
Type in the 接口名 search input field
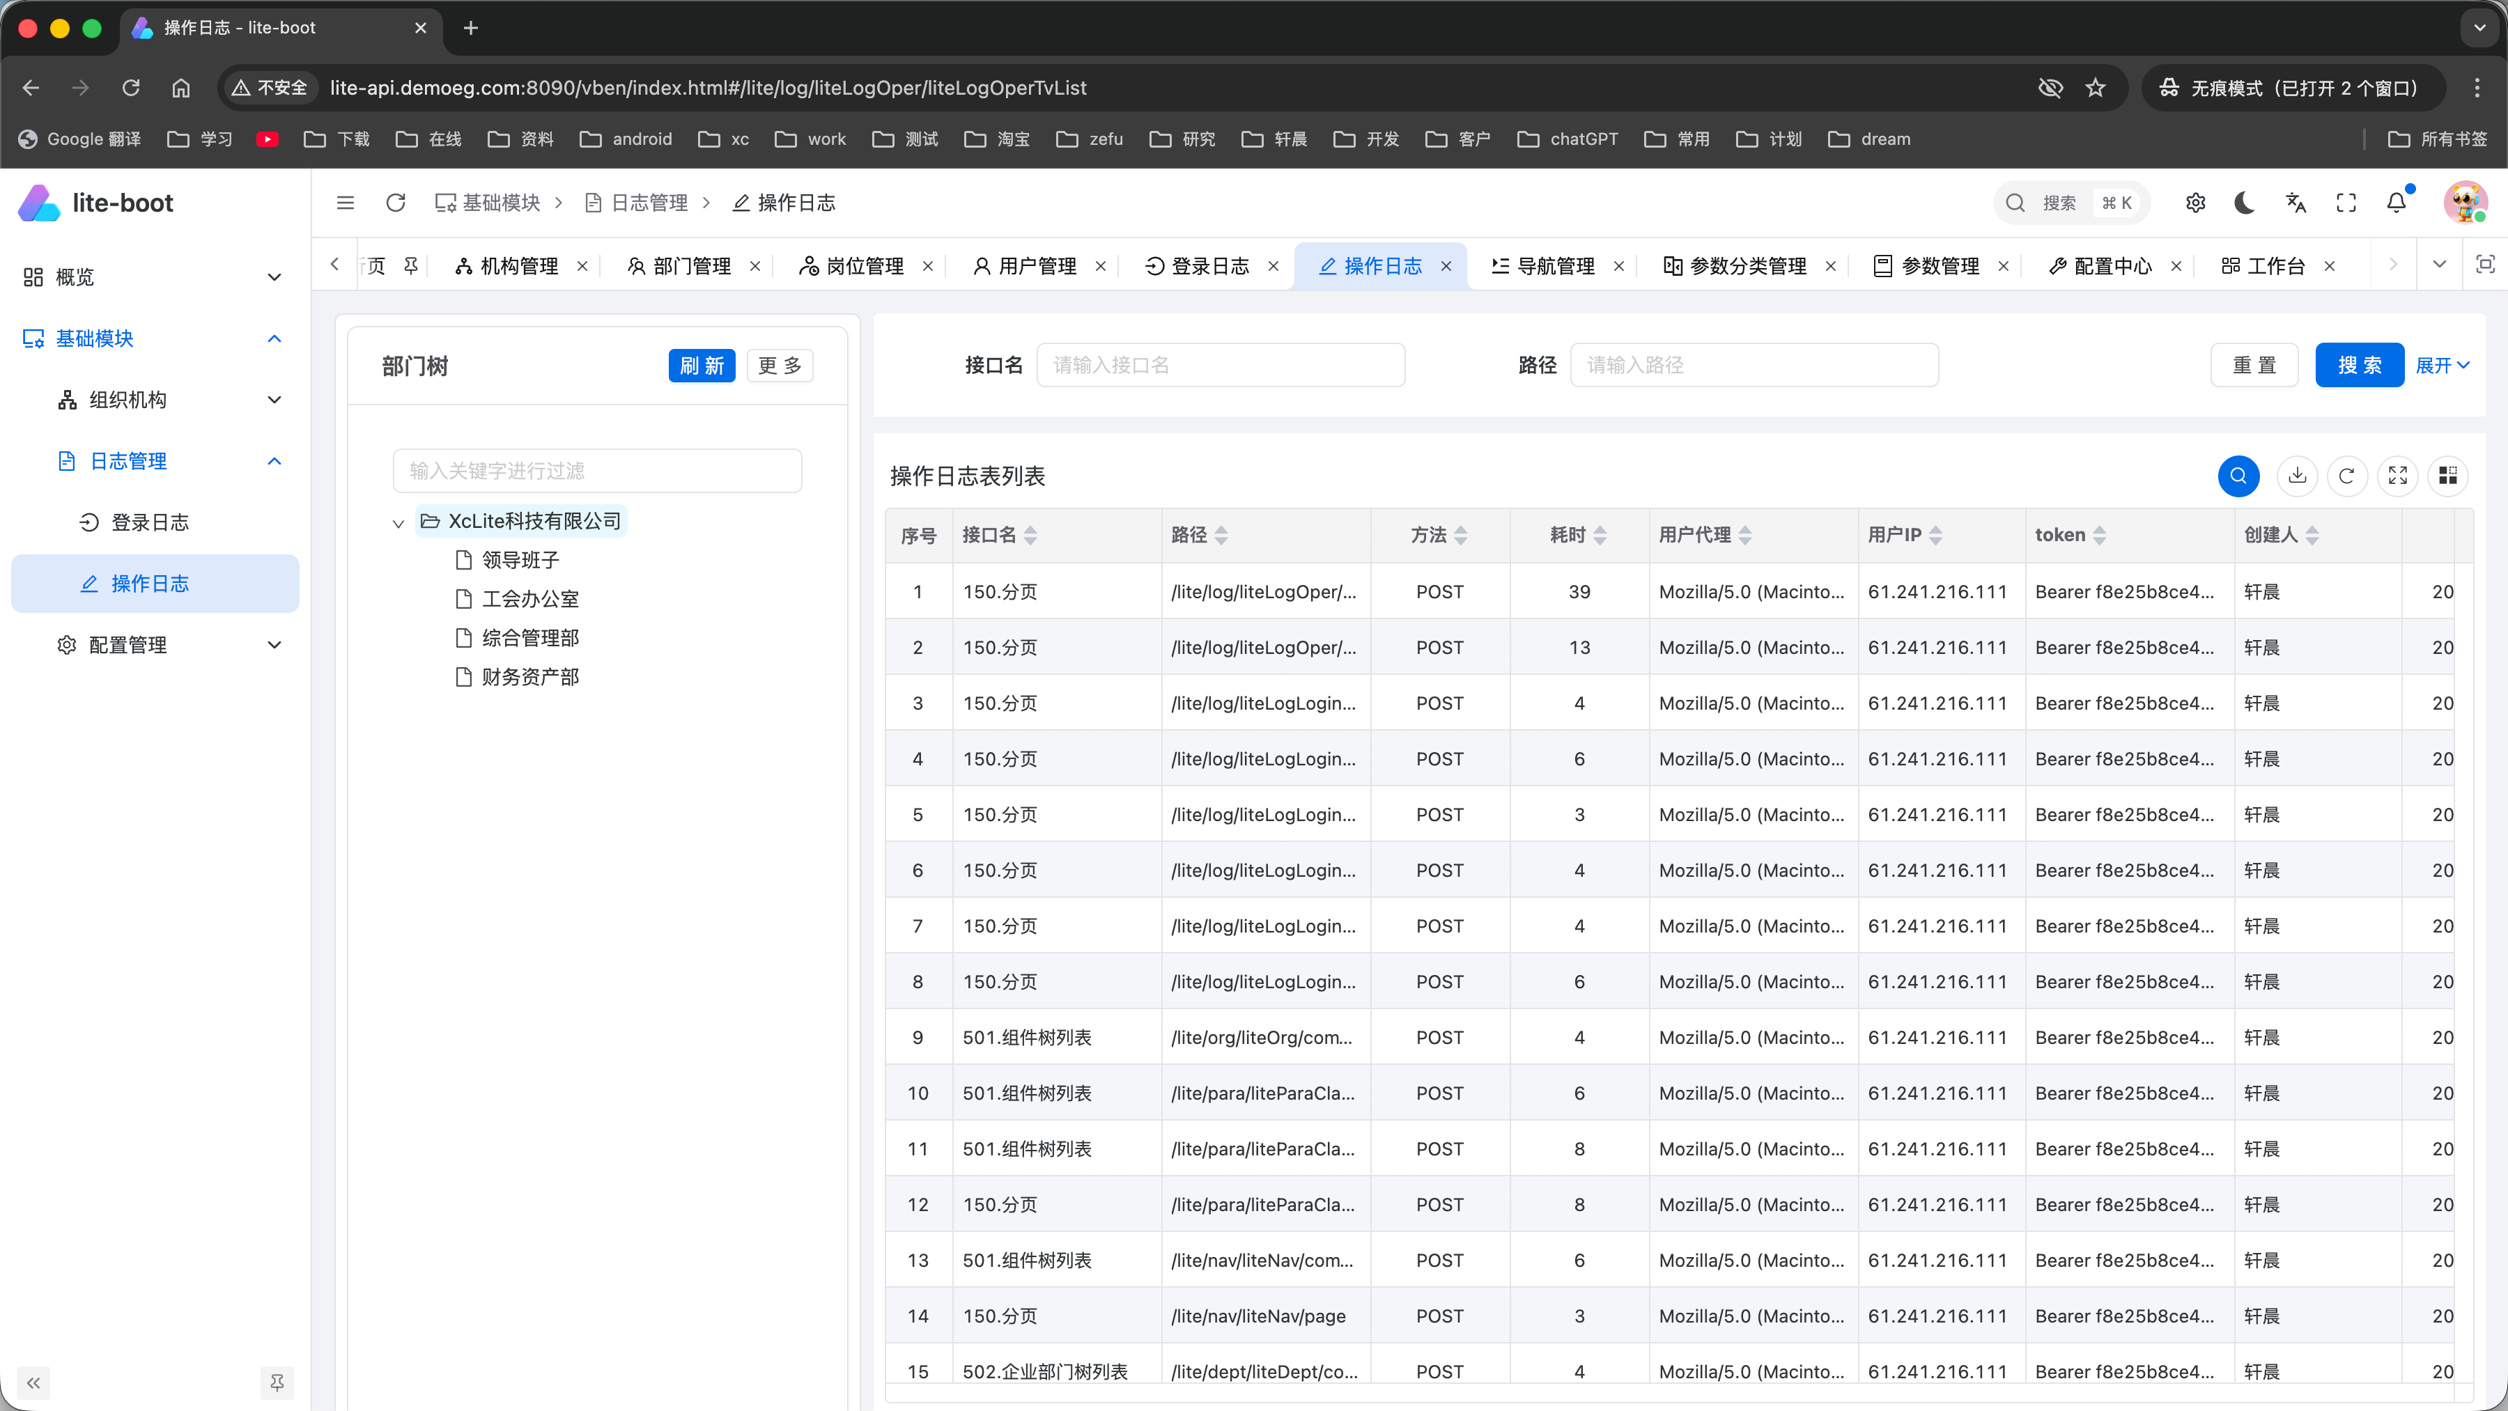(x=1221, y=364)
